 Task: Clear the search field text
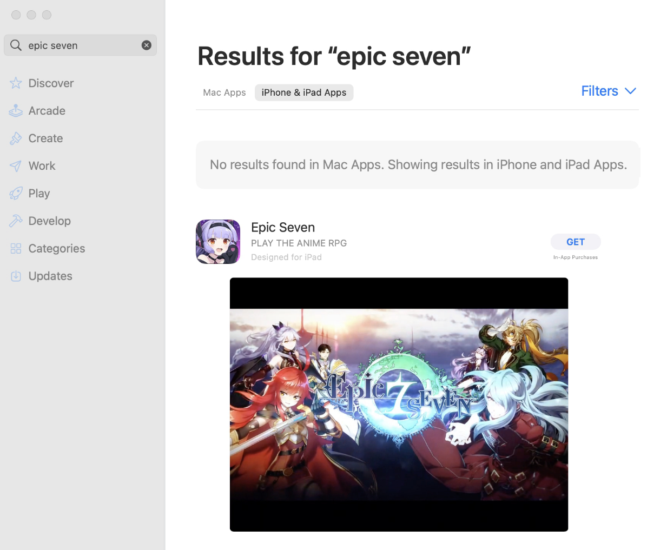[x=147, y=45]
